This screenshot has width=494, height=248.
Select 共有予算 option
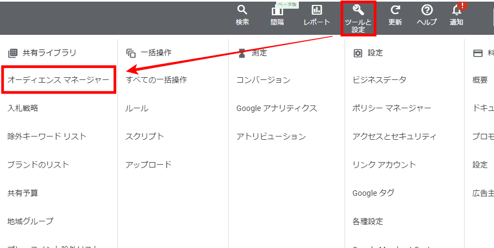pos(23,193)
